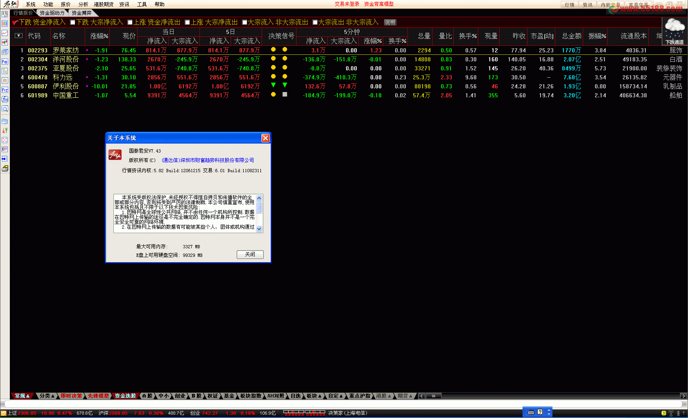Open the f(x) formula manager icon
The image size is (688, 418).
tap(5, 99)
